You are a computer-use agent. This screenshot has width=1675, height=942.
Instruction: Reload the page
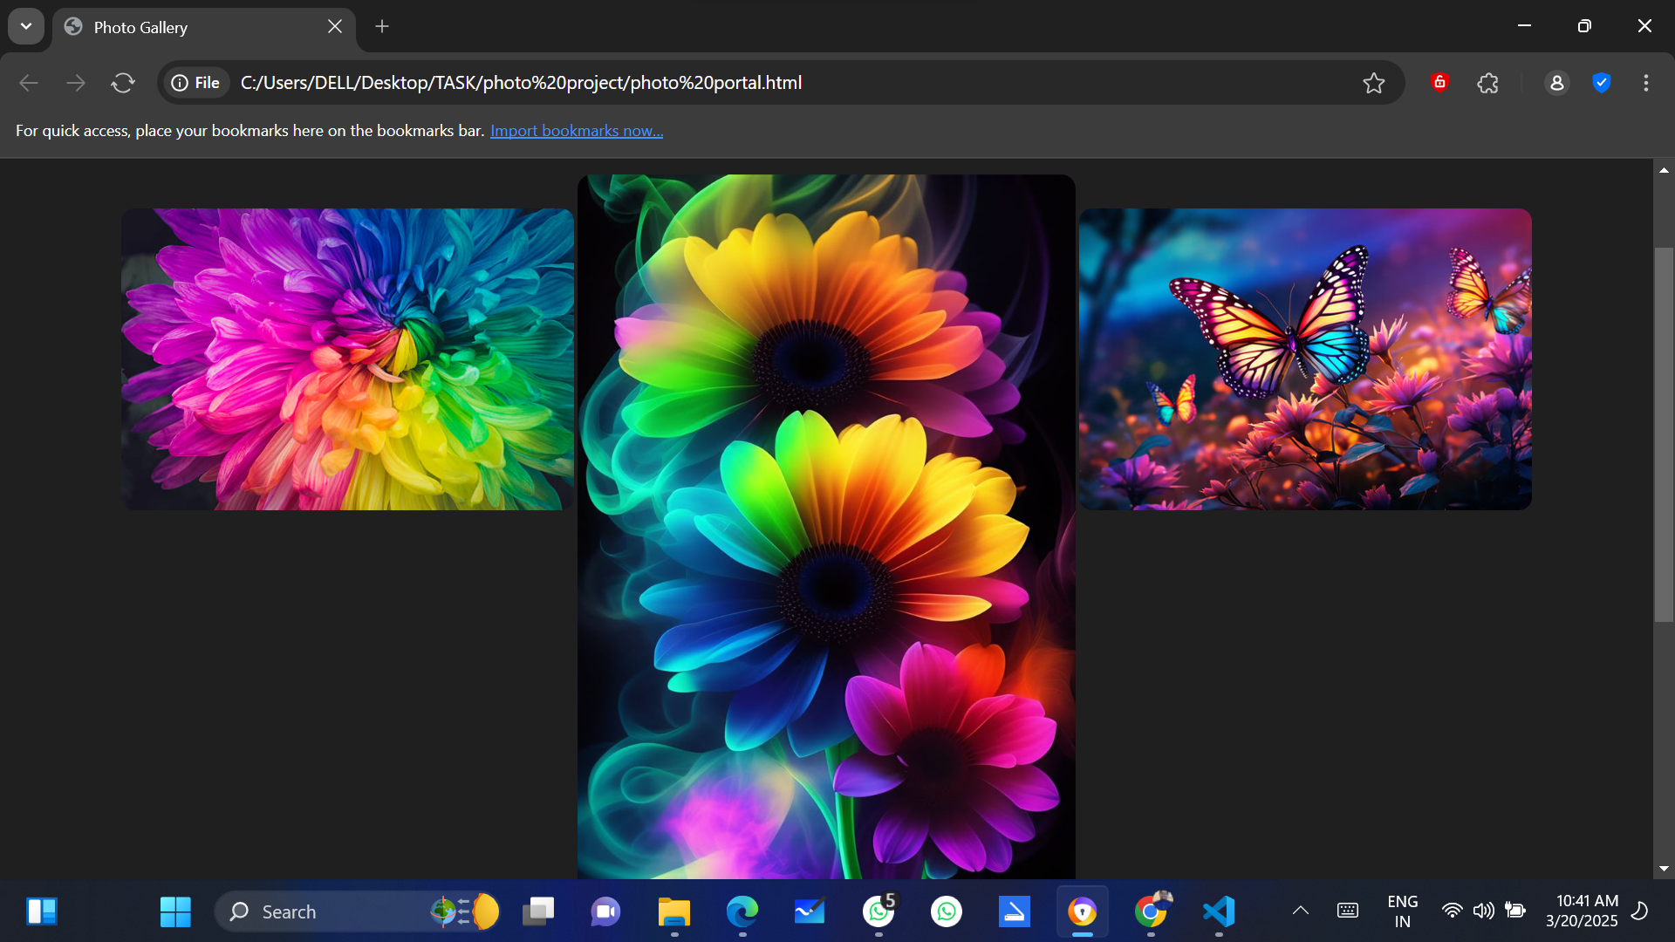[123, 83]
